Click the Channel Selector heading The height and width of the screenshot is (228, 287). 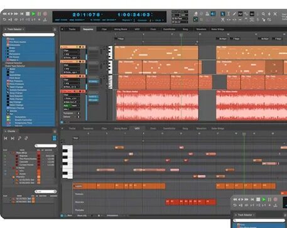click(x=14, y=63)
